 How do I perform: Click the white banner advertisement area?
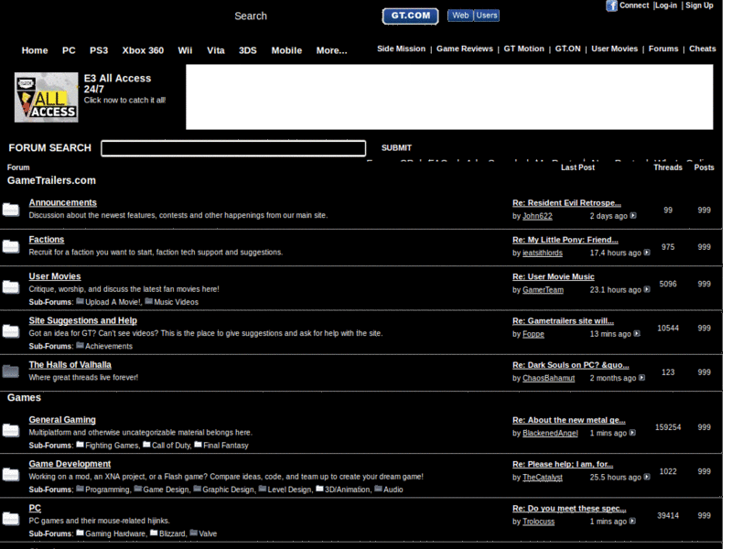pyautogui.click(x=449, y=97)
